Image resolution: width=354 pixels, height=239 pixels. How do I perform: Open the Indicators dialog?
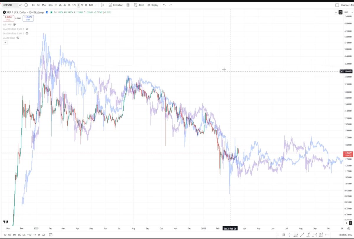coord(116,5)
